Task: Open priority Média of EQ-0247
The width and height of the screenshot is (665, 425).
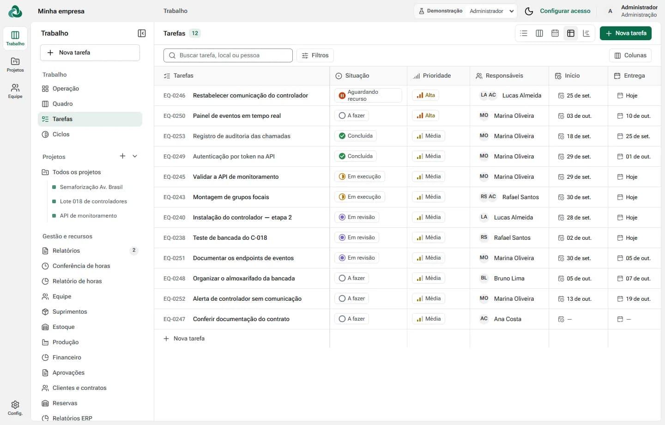Action: click(429, 319)
